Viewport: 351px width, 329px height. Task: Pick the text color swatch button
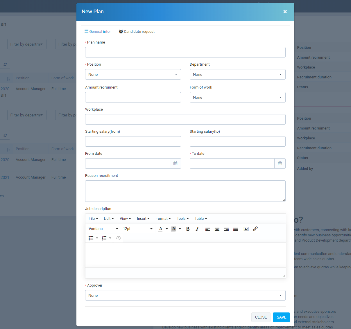pyautogui.click(x=160, y=229)
